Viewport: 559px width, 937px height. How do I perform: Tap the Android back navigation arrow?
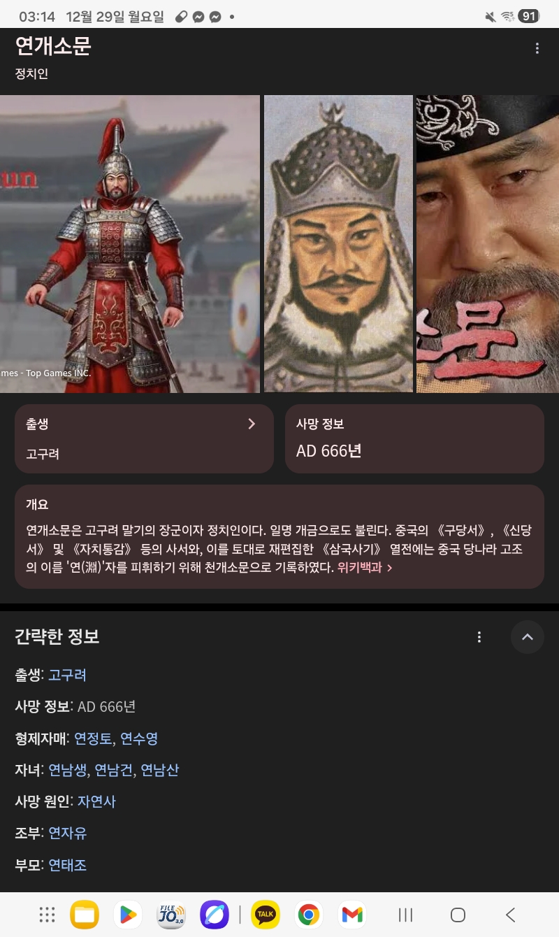(511, 915)
